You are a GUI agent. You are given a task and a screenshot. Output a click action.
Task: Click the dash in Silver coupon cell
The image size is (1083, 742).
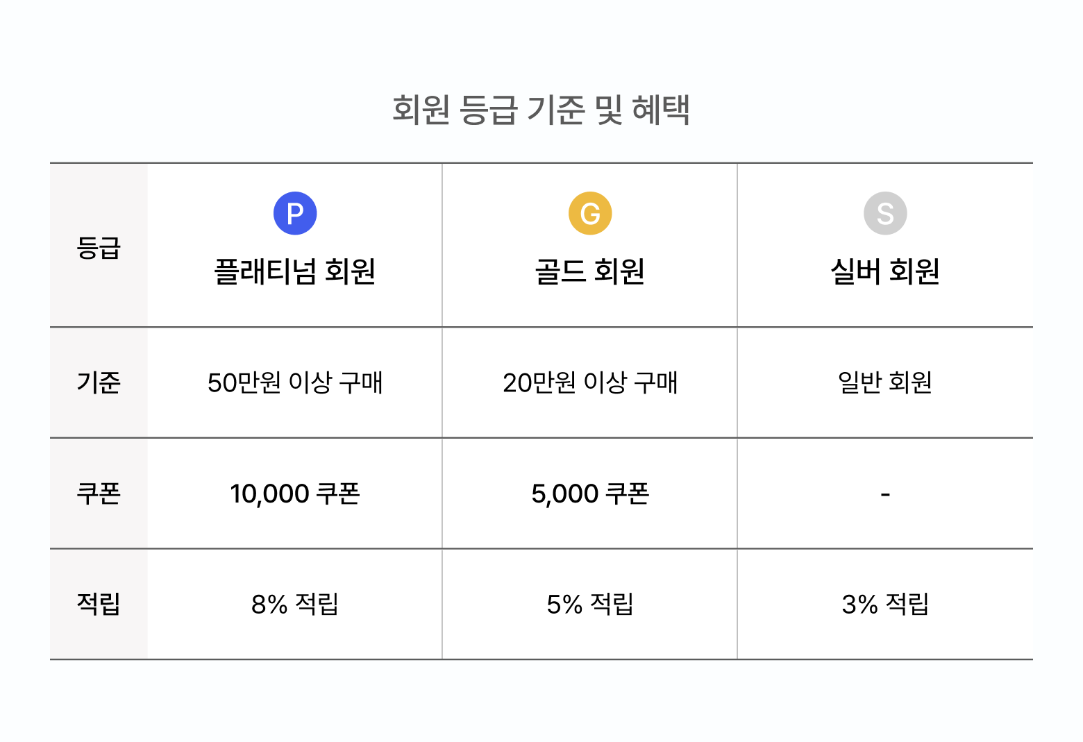885,494
